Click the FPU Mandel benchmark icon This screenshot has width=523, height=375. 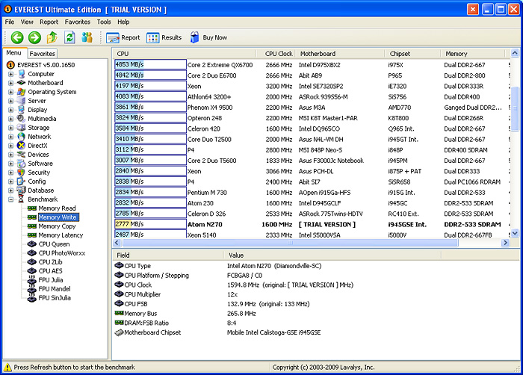pos(32,289)
